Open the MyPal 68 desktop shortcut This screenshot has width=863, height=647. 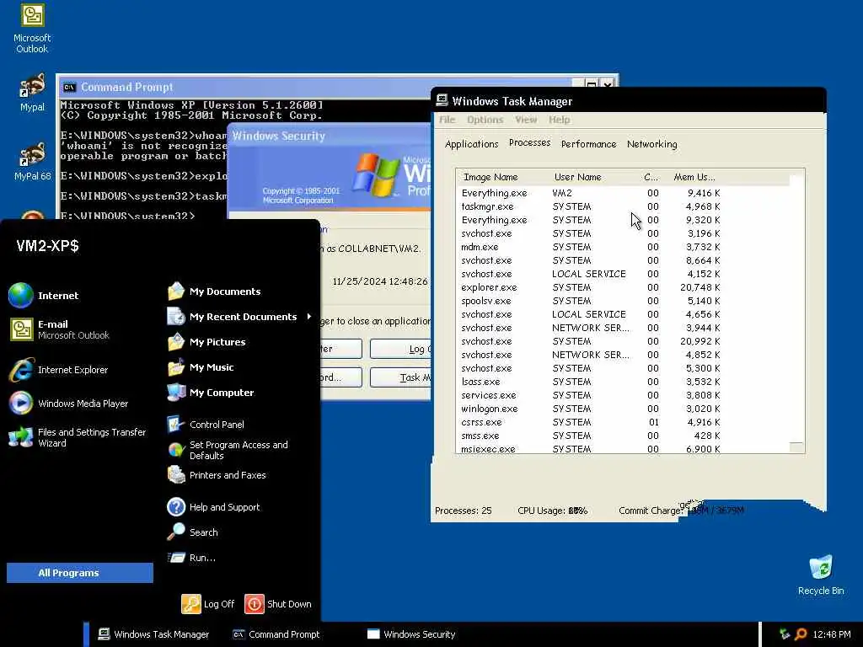click(x=32, y=161)
